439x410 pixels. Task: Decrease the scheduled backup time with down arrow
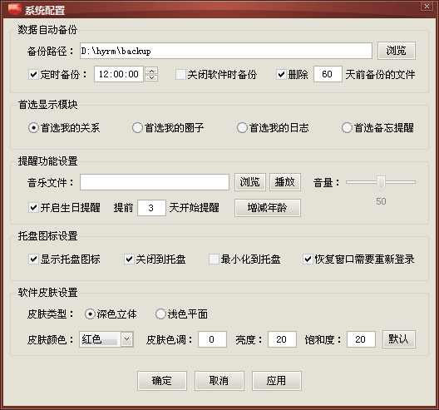(151, 77)
